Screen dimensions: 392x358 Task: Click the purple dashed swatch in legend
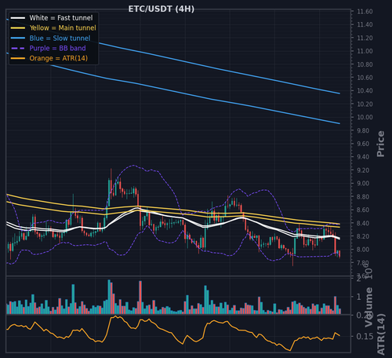coord(18,48)
